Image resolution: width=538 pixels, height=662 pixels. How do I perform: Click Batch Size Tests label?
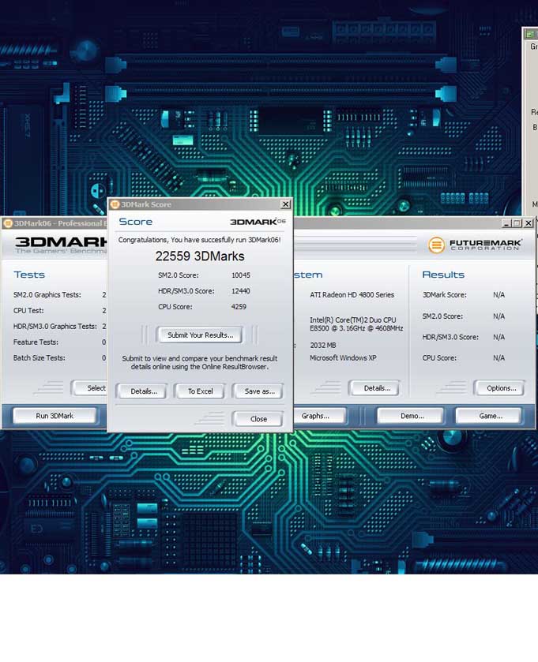click(x=39, y=357)
